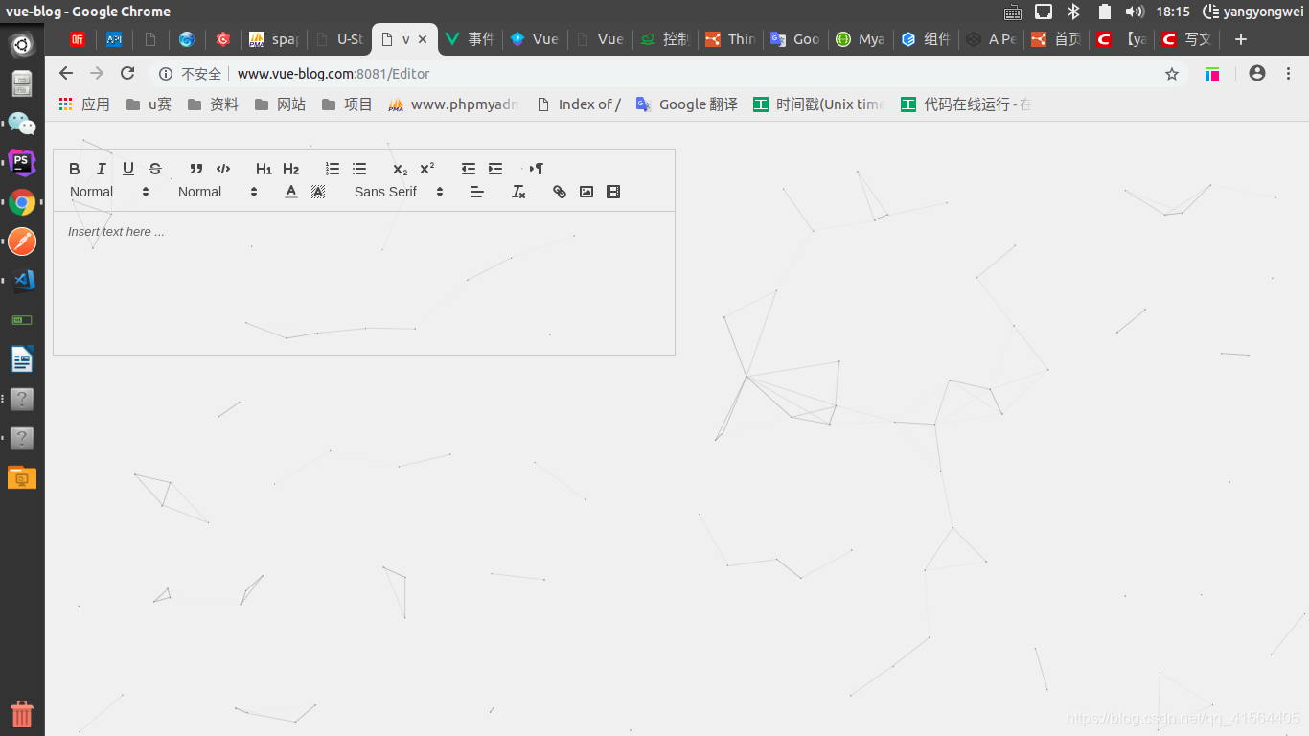
Task: Apply superscript formatting
Action: [427, 169]
